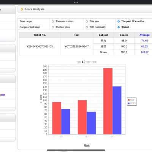The height and width of the screenshot is (152, 152).
Task: Click the yellow arrow beside Score Analysis
Action: pyautogui.click(x=22, y=9)
